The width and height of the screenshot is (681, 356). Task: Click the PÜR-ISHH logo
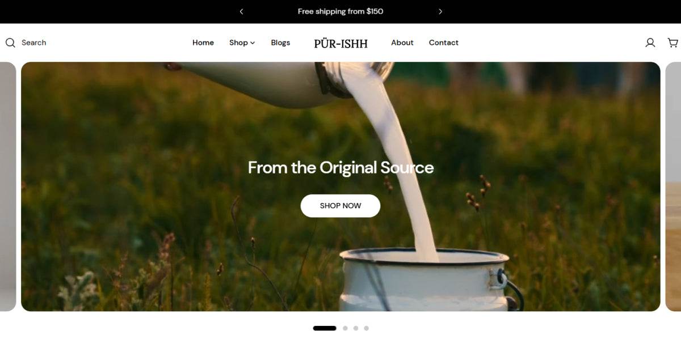(340, 43)
